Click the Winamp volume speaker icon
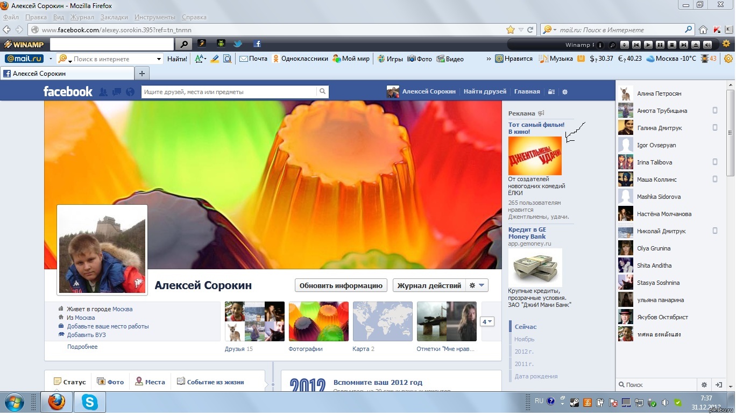 coord(707,45)
